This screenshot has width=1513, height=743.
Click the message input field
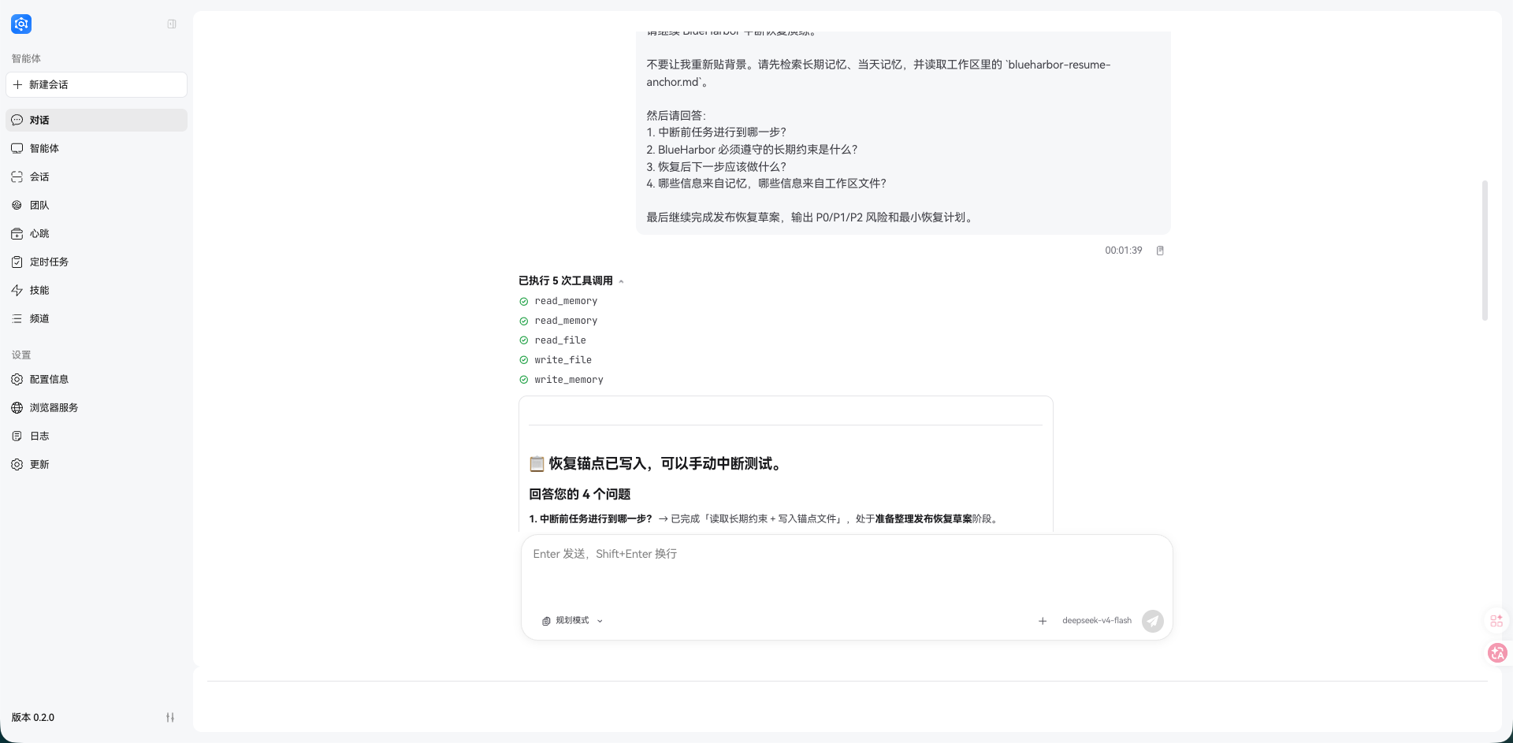click(846, 571)
